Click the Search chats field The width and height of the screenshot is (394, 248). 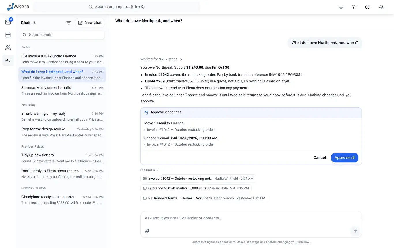62,35
